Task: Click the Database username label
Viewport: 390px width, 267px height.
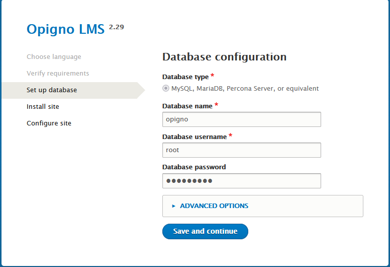Action: coord(194,137)
